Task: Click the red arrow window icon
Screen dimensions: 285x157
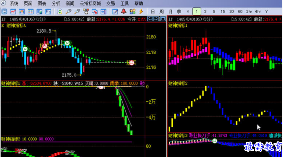Action: [x=95, y=12]
